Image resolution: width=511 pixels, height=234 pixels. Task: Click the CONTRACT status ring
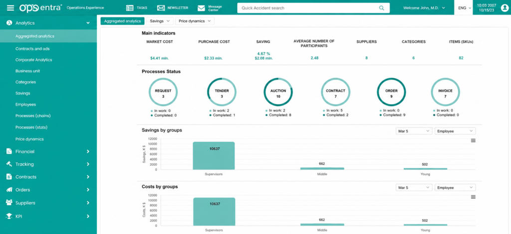(335, 92)
